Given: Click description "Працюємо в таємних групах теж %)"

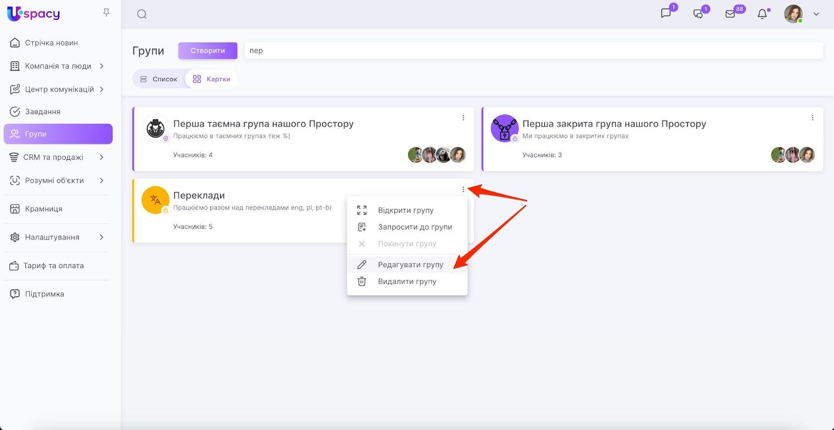Looking at the screenshot, I should click(x=231, y=136).
